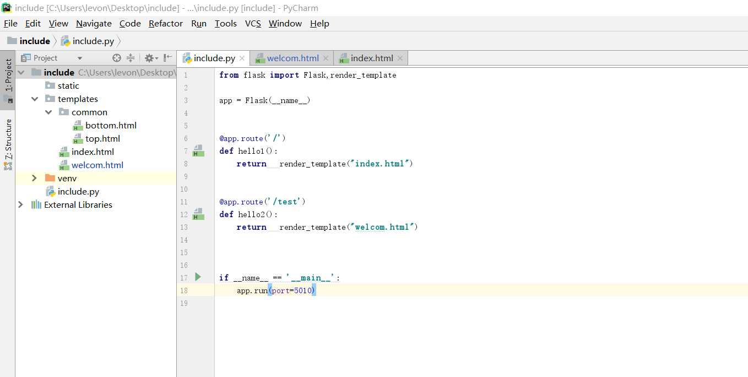Viewport: 748px width, 377px height.
Task: Click the template gutter icon on line 12
Action: click(x=198, y=214)
